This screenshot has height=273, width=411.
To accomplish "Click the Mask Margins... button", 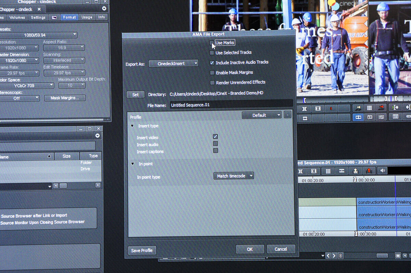I will click(65, 98).
